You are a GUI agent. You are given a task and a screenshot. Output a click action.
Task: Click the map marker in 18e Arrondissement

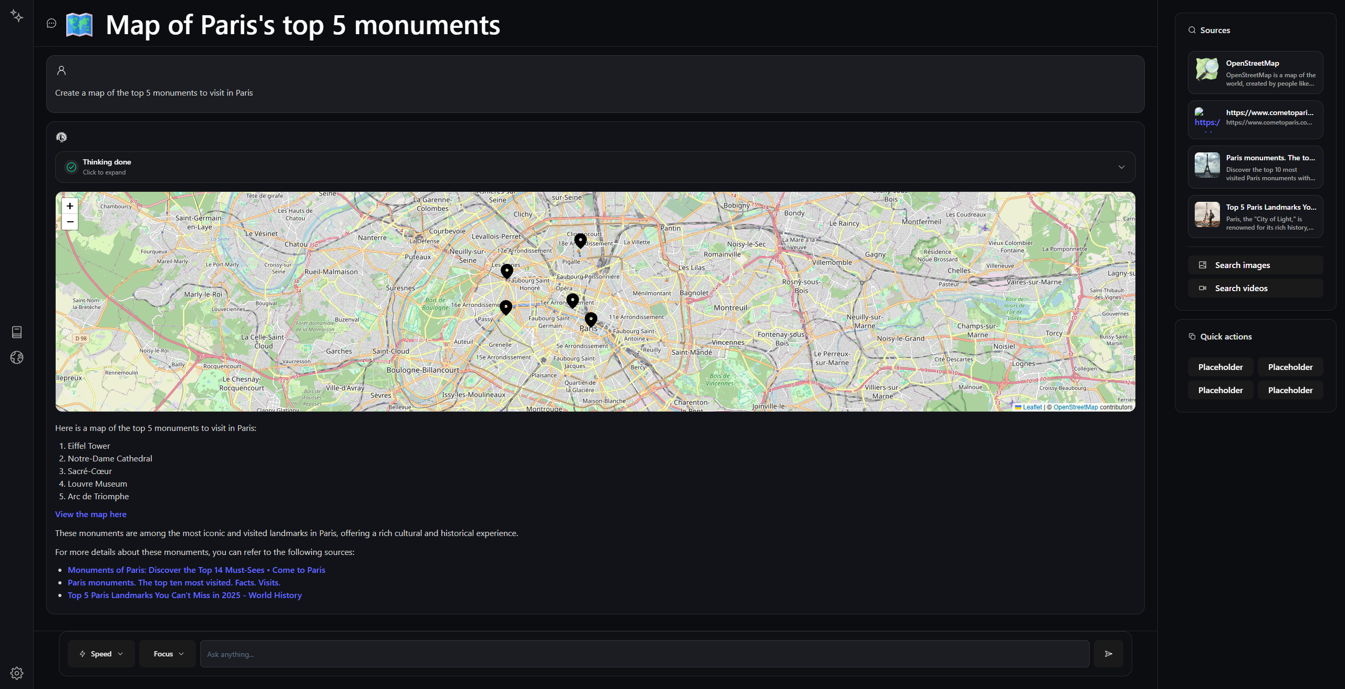coord(580,241)
